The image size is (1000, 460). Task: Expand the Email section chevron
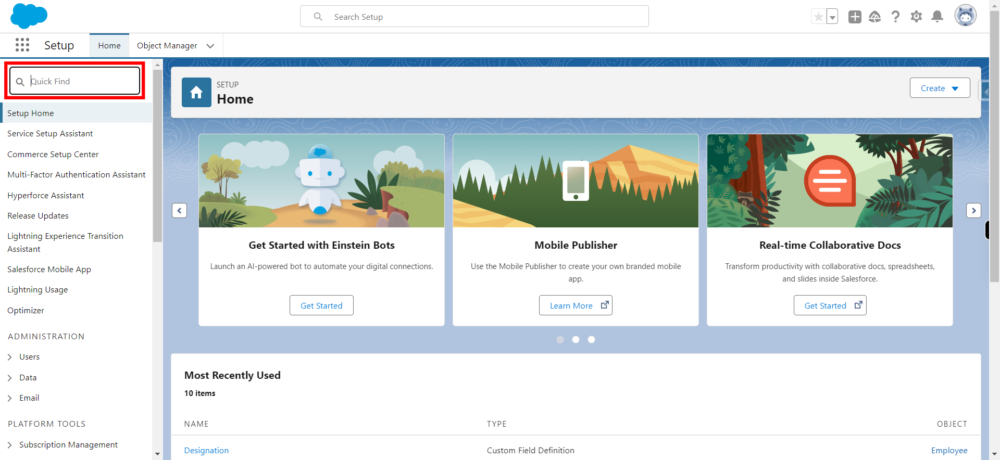(10, 398)
